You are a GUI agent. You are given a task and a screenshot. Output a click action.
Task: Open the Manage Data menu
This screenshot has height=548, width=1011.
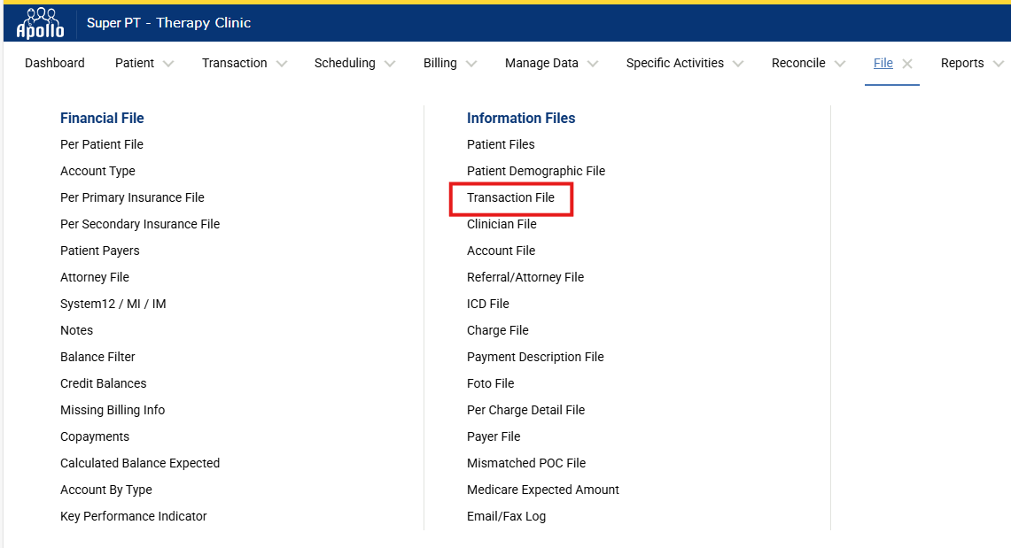541,63
